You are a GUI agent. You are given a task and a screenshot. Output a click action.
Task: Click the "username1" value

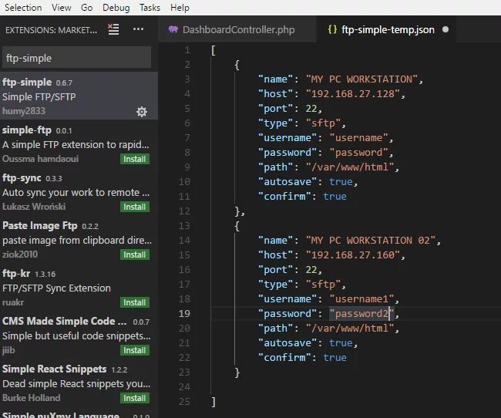361,298
